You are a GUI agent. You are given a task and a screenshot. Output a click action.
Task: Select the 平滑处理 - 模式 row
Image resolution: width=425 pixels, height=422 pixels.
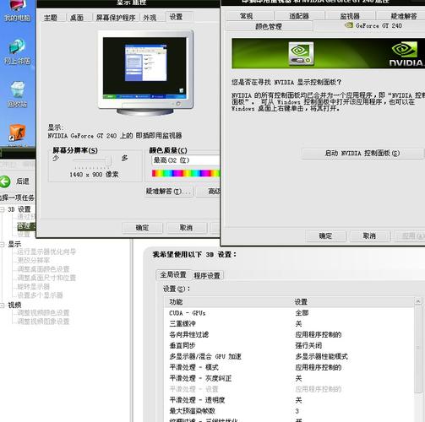[x=289, y=367]
